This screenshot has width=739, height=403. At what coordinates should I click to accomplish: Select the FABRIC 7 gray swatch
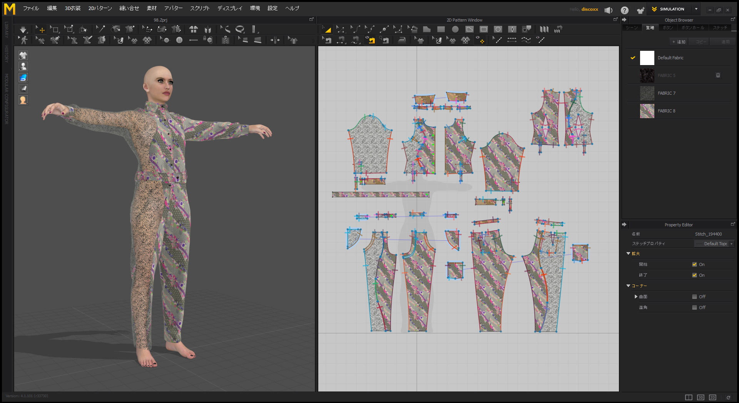pyautogui.click(x=647, y=93)
